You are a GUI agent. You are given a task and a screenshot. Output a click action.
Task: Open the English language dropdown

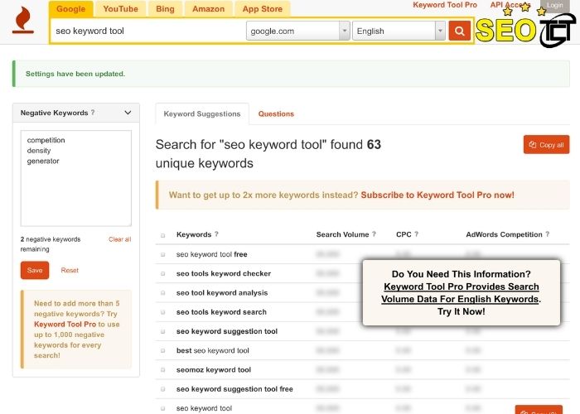399,31
